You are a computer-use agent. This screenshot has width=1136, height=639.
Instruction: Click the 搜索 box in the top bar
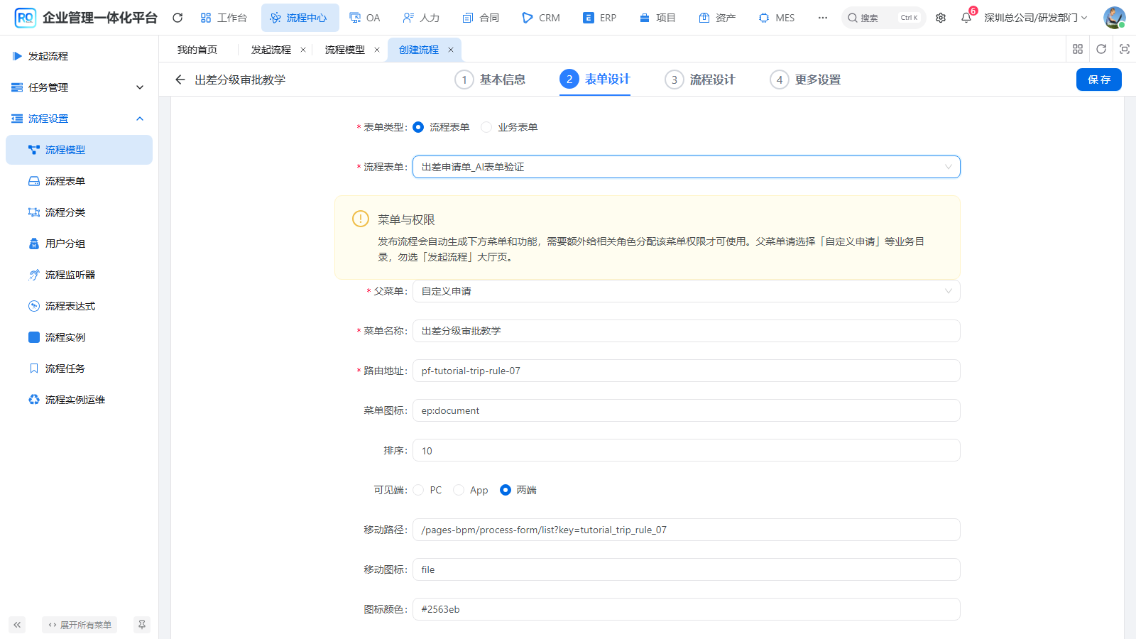pyautogui.click(x=884, y=18)
